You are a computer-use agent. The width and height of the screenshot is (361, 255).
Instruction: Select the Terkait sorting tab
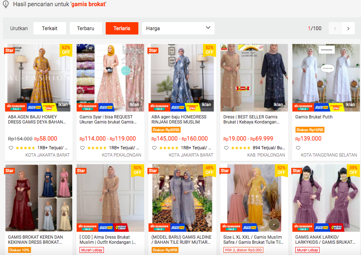coord(50,28)
